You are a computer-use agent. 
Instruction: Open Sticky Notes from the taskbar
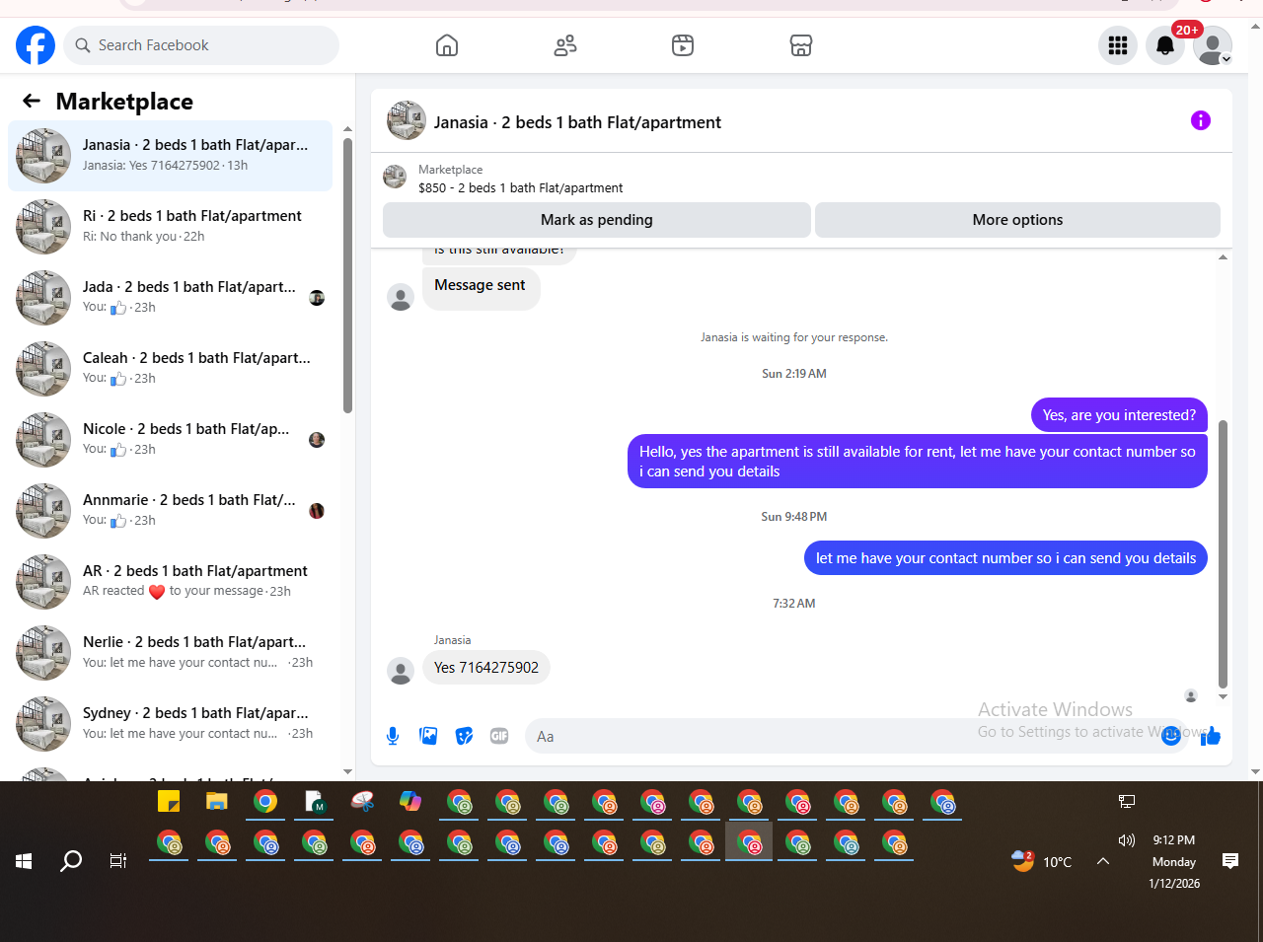(x=169, y=801)
